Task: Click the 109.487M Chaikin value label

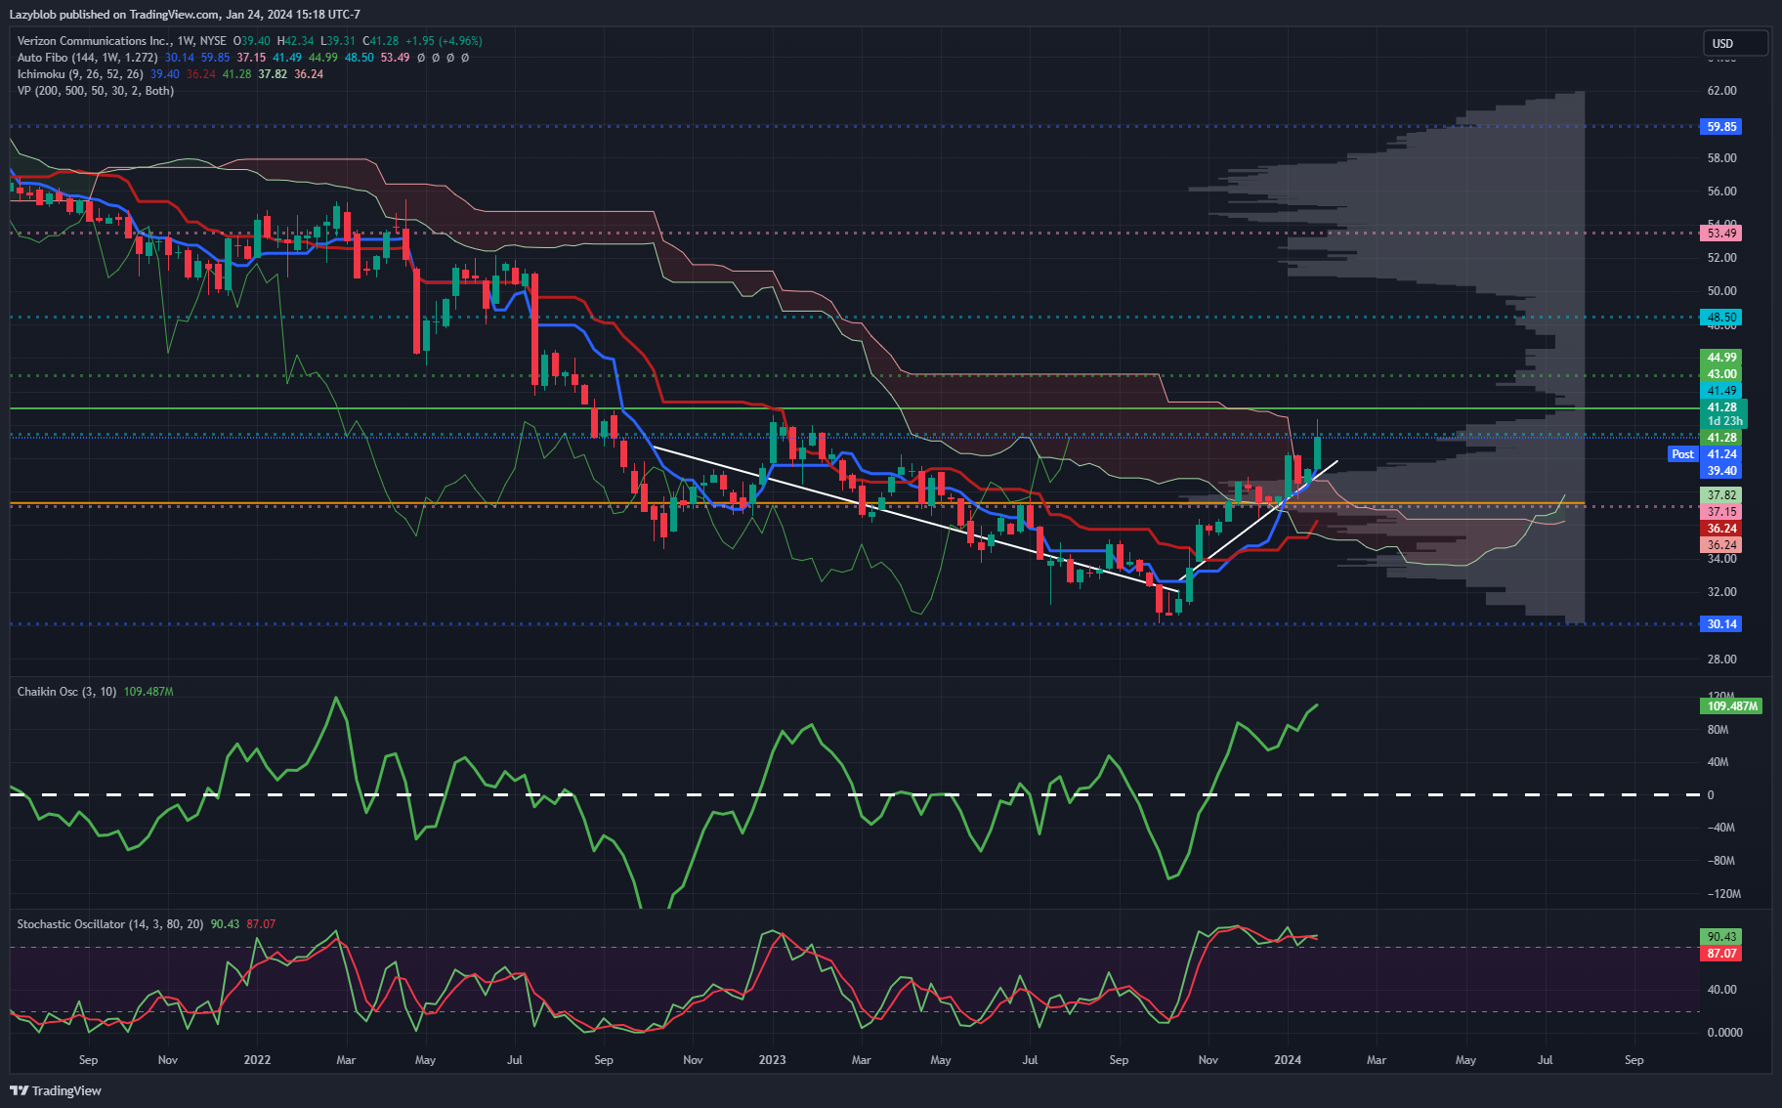Action: point(1731,706)
